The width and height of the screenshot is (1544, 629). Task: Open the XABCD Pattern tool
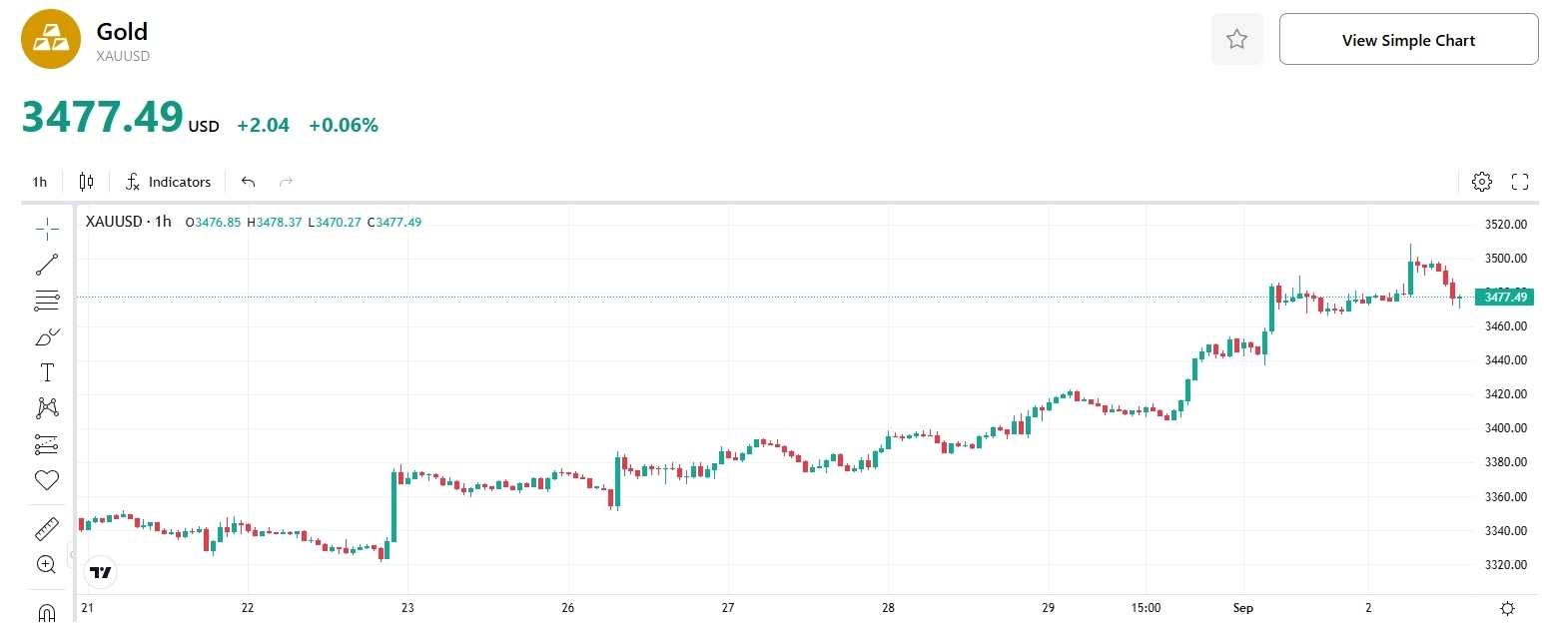46,407
